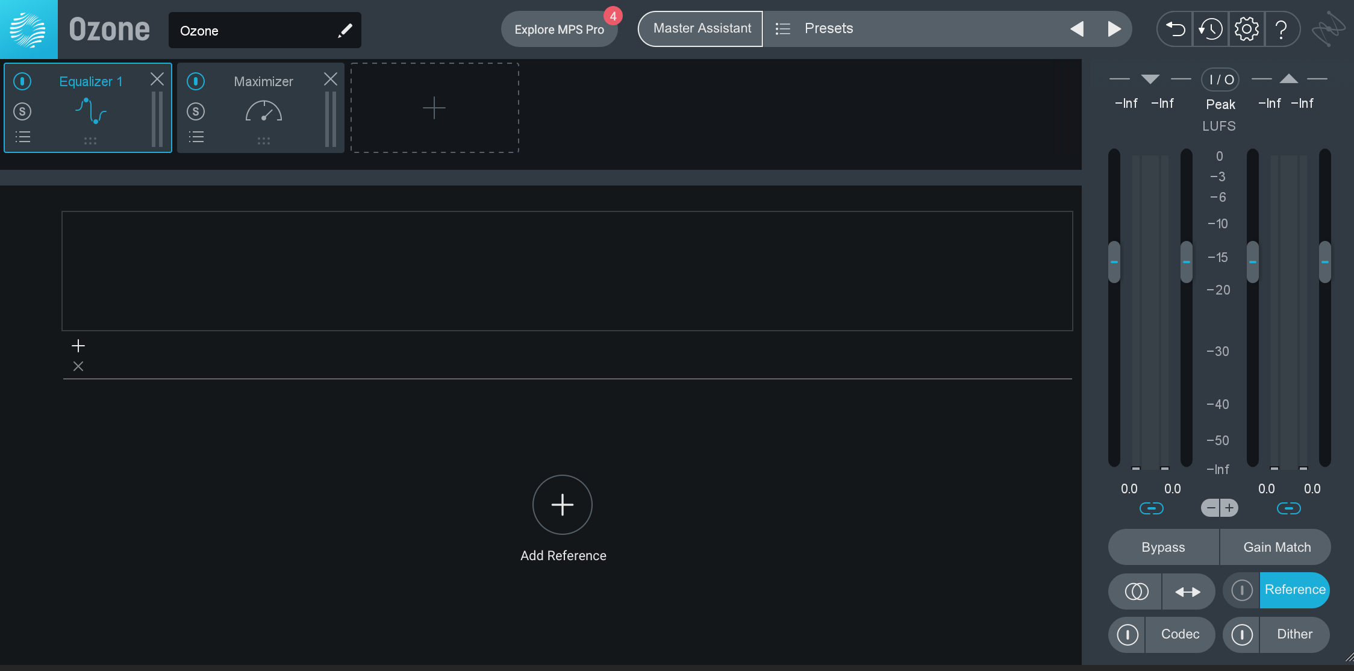The width and height of the screenshot is (1354, 671).
Task: Remove the Equalizer 1 module
Action: [x=157, y=79]
